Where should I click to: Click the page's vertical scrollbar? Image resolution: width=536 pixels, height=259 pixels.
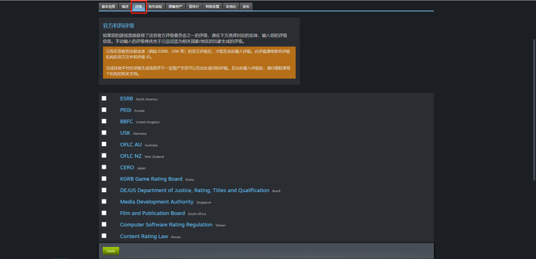click(534, 110)
